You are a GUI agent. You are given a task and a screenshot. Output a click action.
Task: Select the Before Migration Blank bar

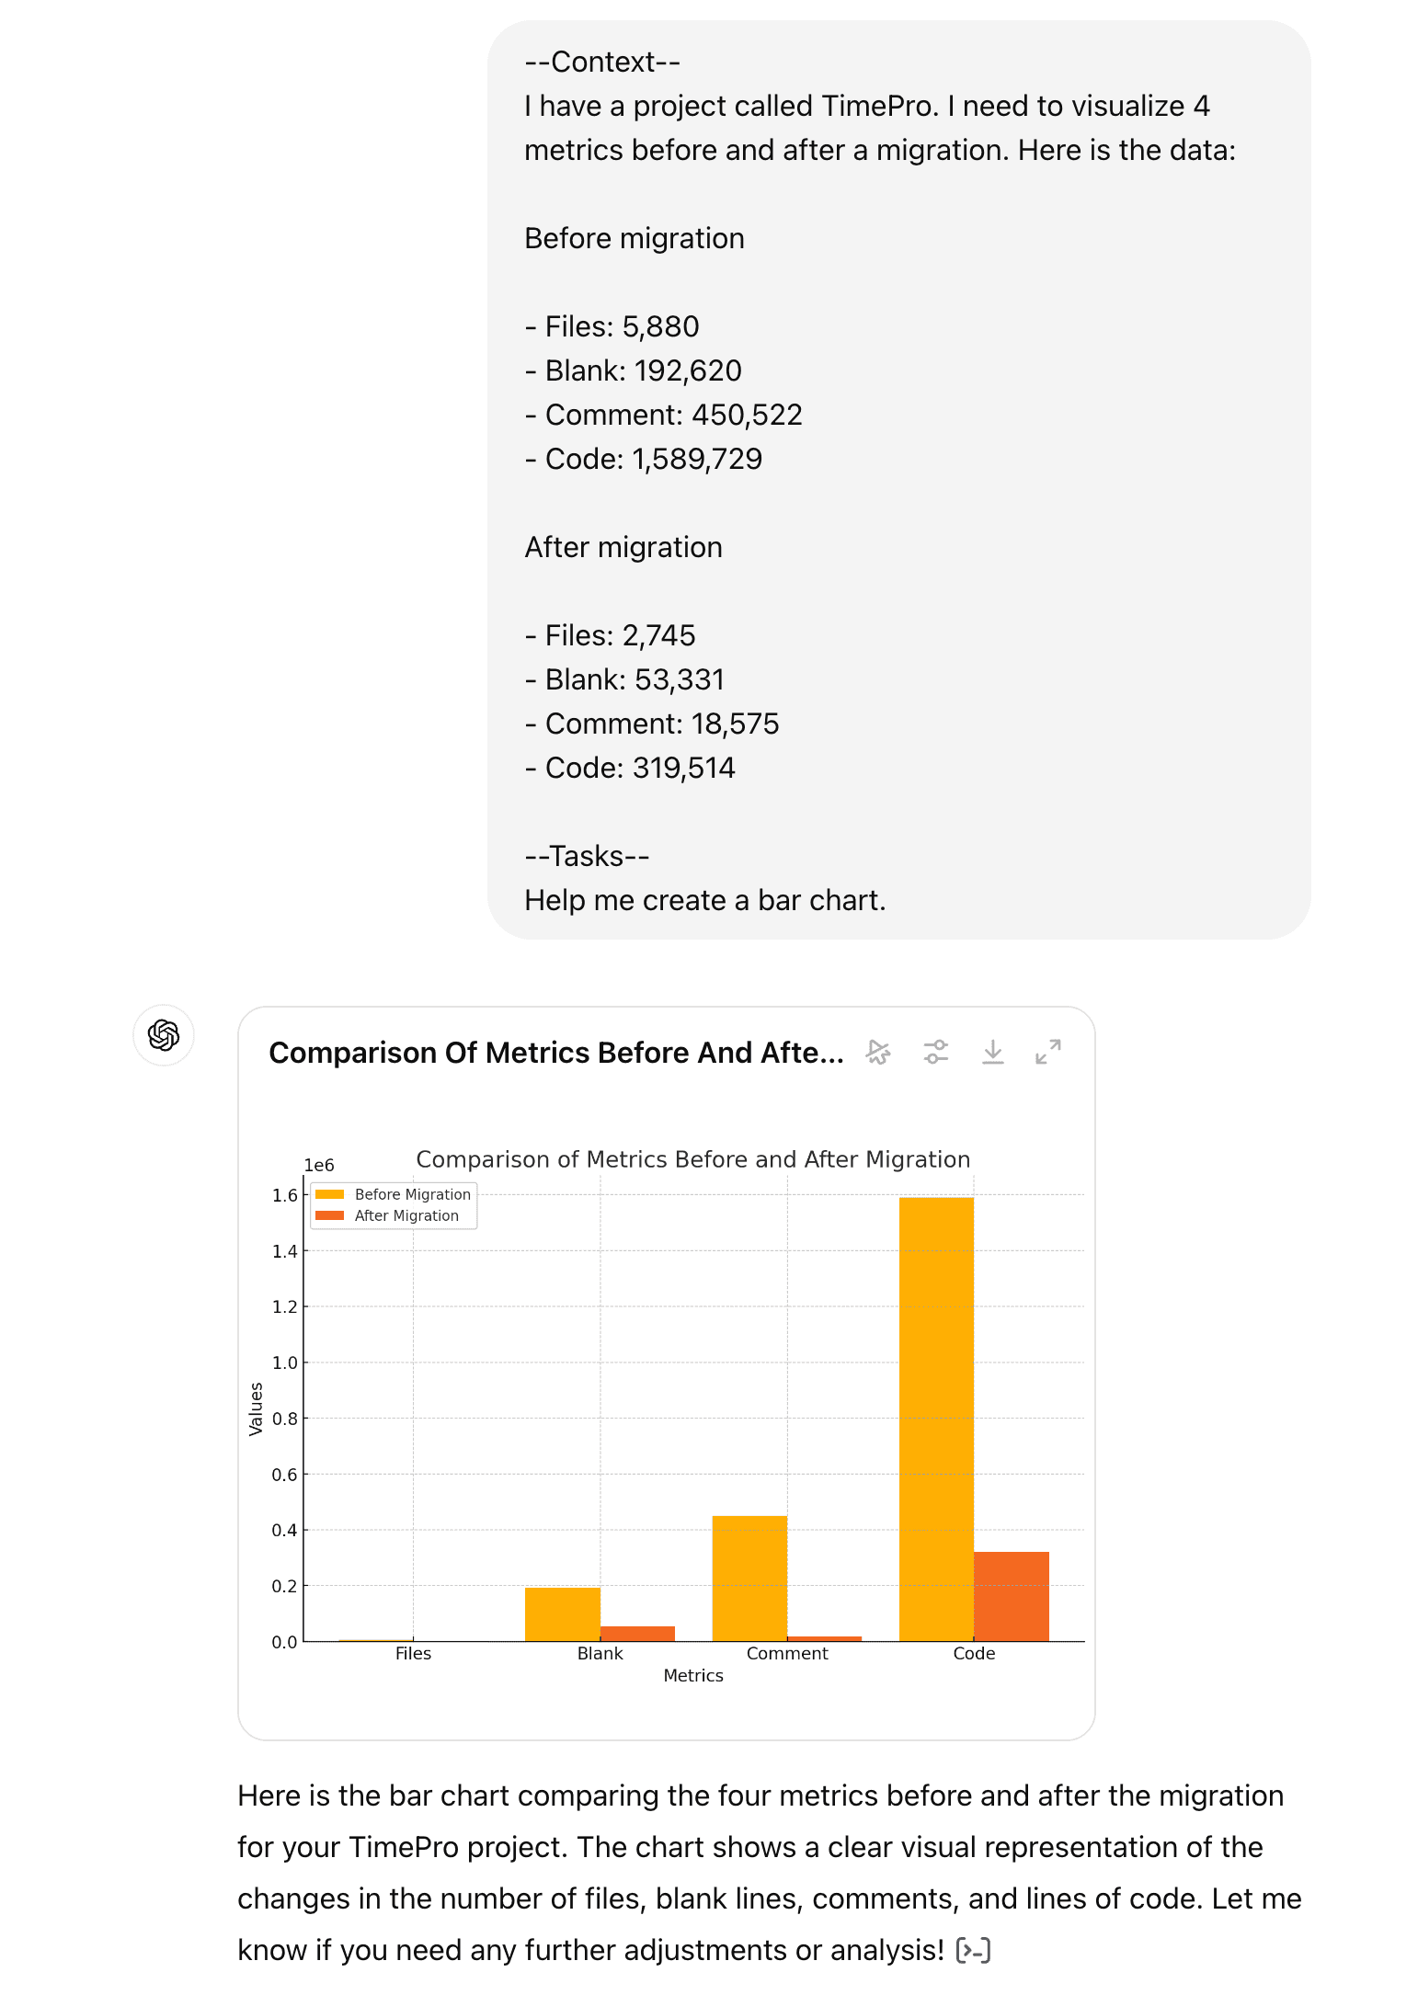click(562, 1613)
